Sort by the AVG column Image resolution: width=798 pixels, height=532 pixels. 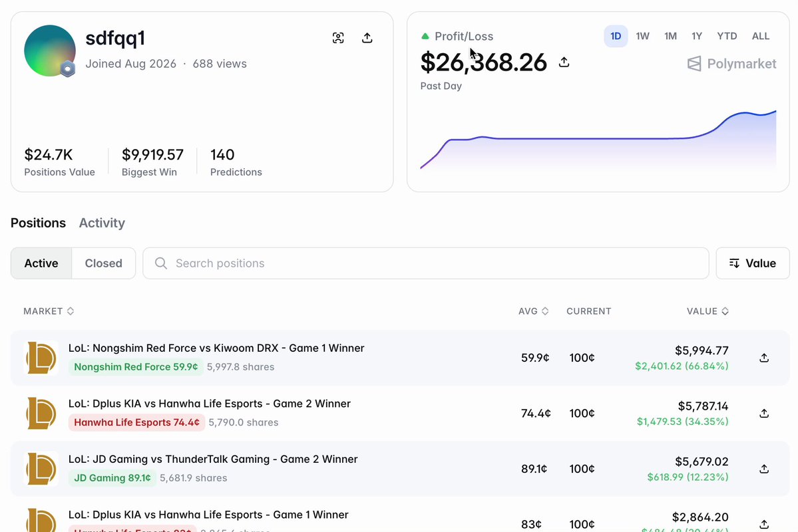533,311
